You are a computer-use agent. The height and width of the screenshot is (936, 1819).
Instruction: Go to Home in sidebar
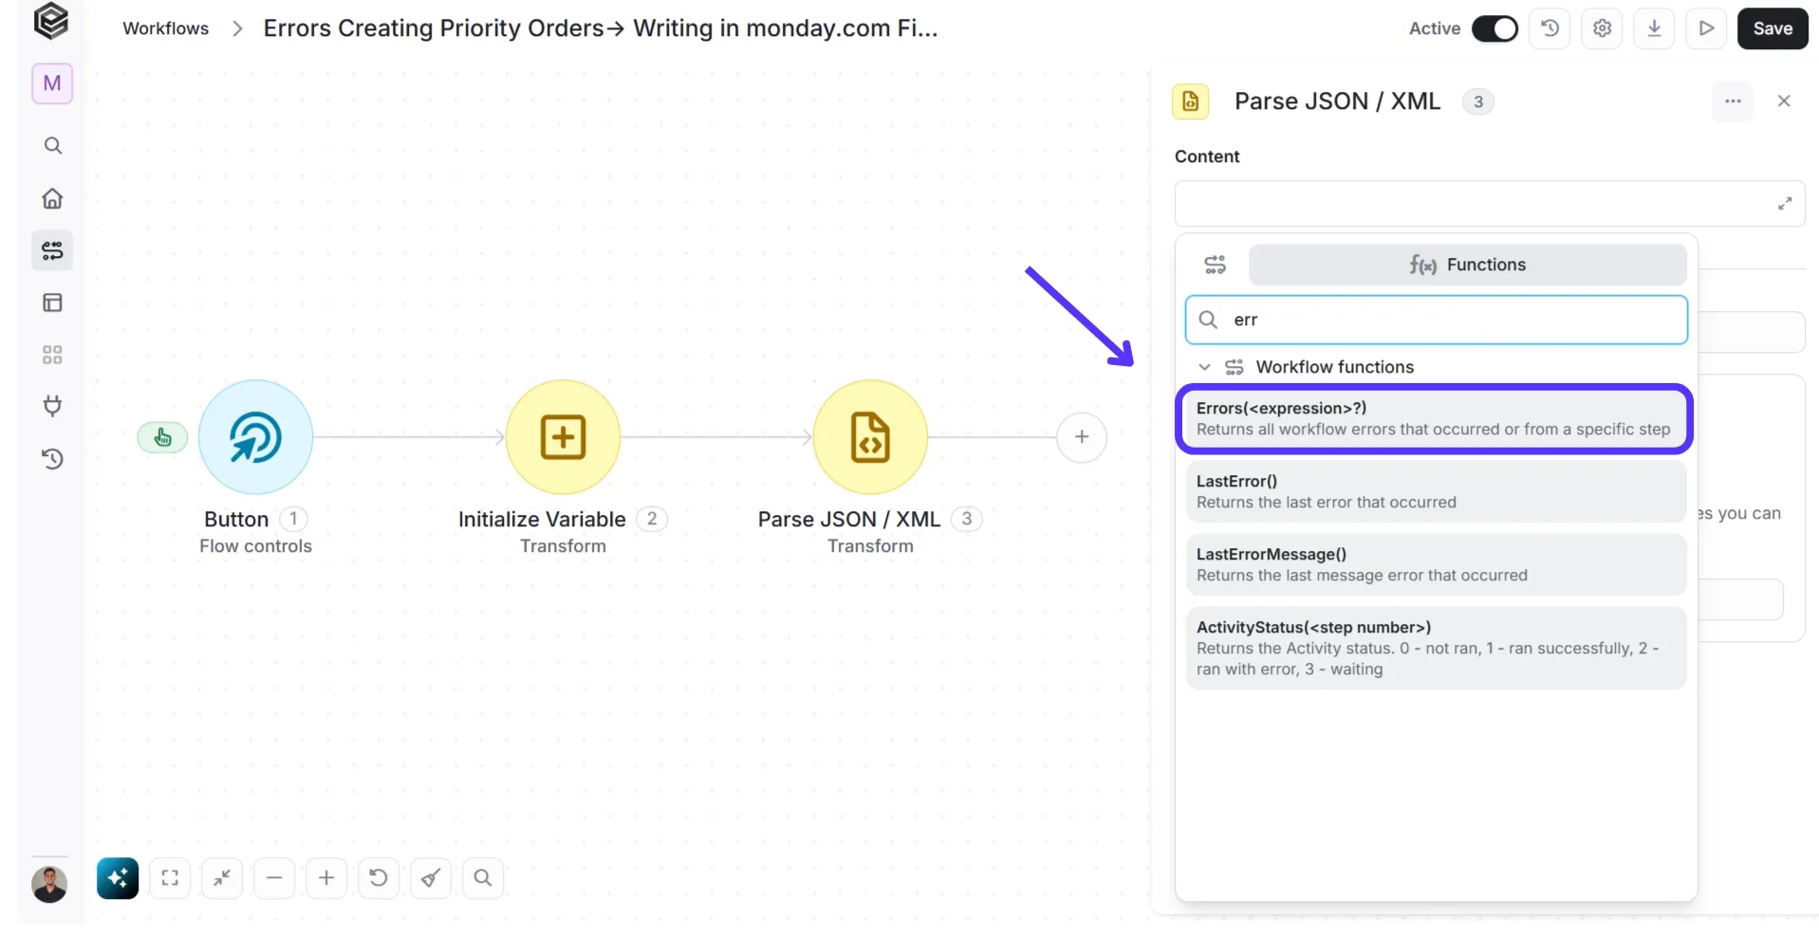[53, 198]
